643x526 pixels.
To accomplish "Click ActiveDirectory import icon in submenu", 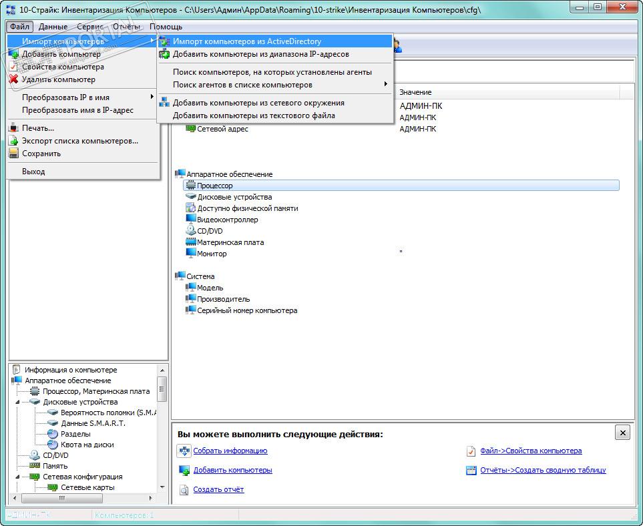I will (x=164, y=41).
